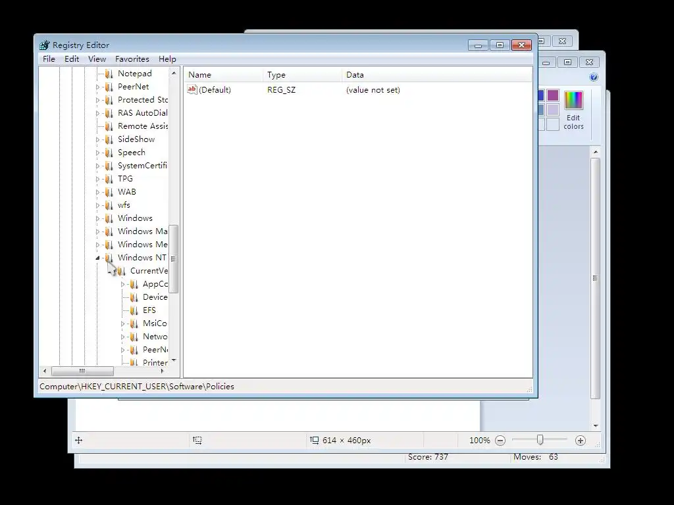
Task: Click the zoom slider handle in Paint
Action: pos(540,440)
